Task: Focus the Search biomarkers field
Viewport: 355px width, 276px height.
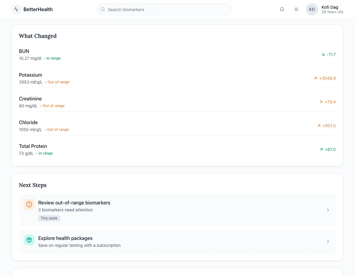Action: 164,9
